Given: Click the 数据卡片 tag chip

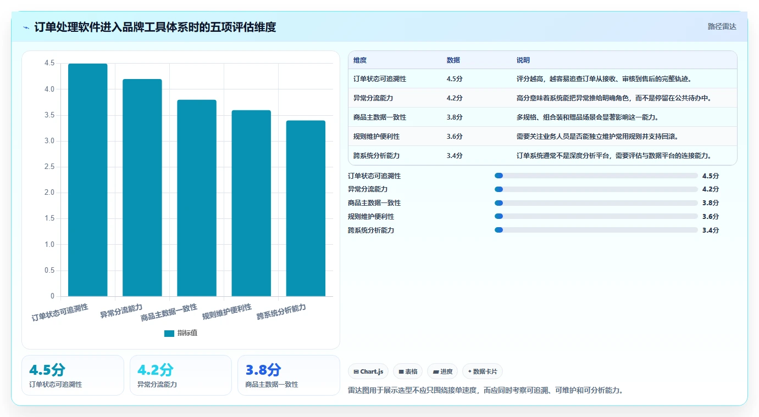Looking at the screenshot, I should pyautogui.click(x=483, y=371).
